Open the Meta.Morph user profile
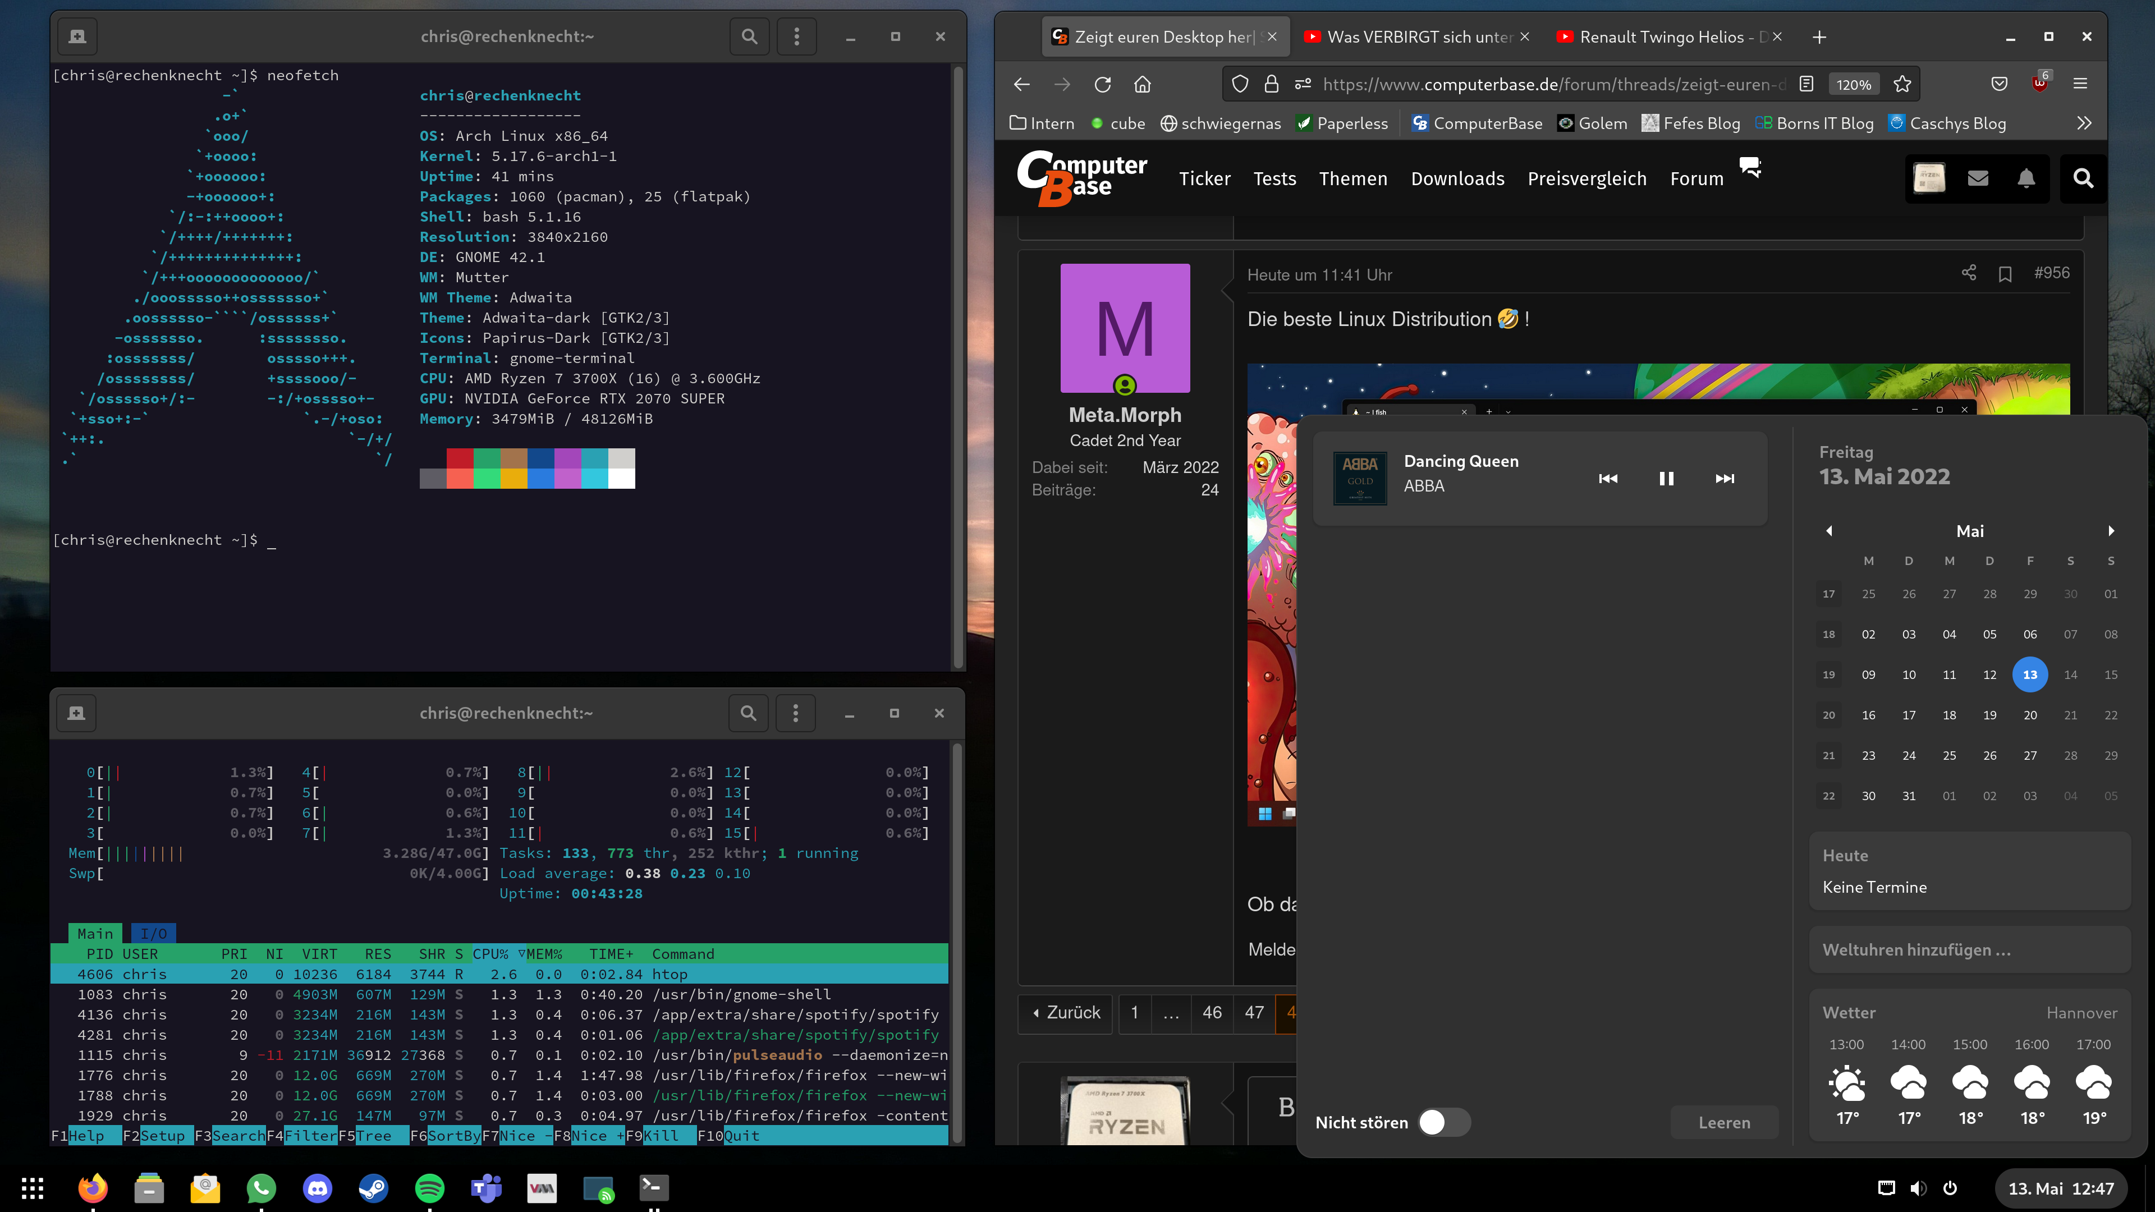Screen dimensions: 2155x1212 [x=1125, y=415]
